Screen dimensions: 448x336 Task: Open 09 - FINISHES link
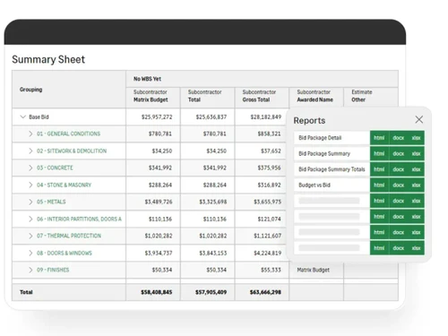tap(53, 270)
